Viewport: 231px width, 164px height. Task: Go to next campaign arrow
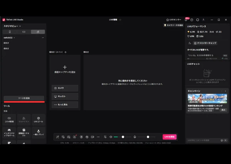[225, 91]
